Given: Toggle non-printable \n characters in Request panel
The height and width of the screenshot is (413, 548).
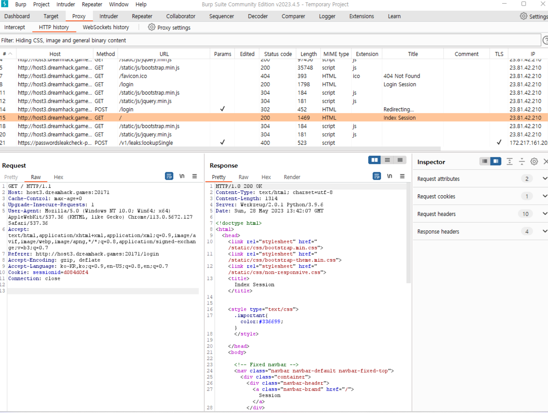Looking at the screenshot, I should point(182,176).
